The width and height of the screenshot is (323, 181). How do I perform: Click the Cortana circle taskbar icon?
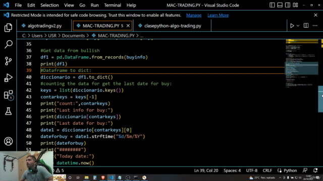[70, 177]
